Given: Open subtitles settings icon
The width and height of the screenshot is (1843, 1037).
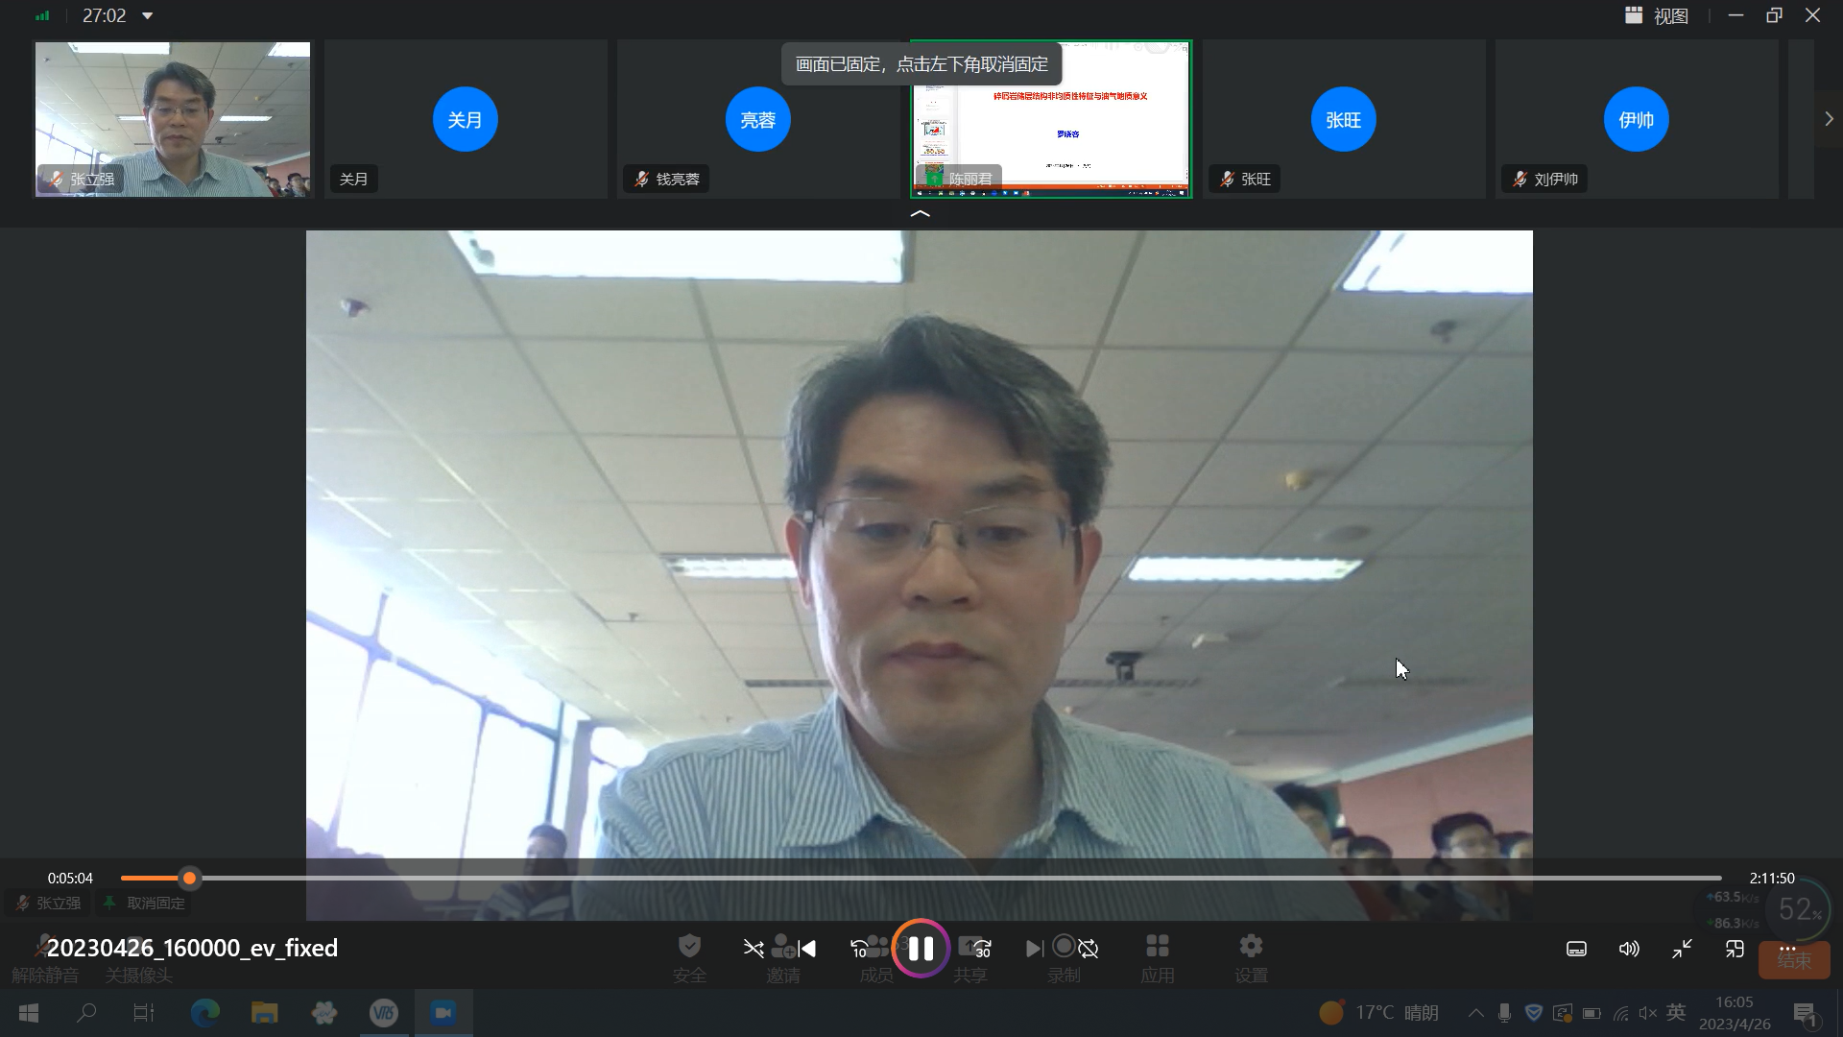Looking at the screenshot, I should coord(1576,949).
